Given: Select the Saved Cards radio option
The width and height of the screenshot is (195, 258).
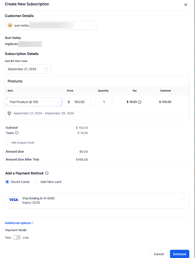Looking at the screenshot, I should [7, 182].
